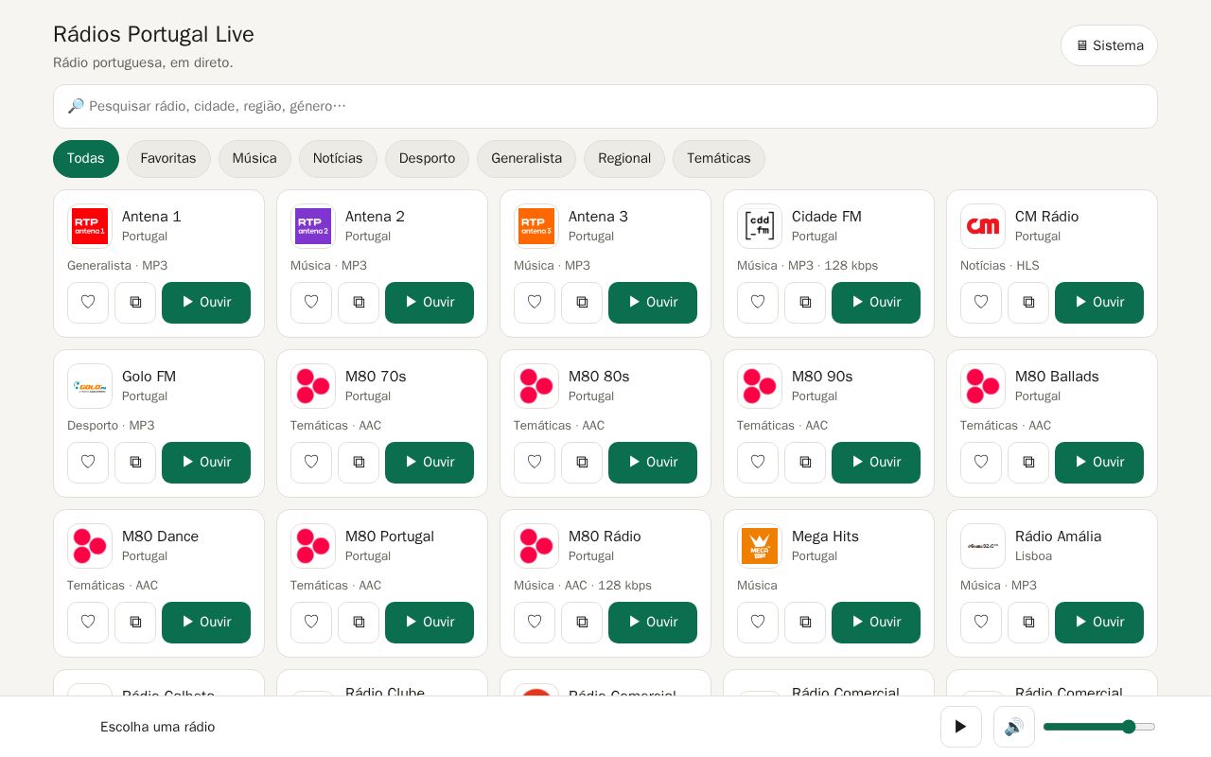Copy the M80 80s stream link

(x=582, y=463)
